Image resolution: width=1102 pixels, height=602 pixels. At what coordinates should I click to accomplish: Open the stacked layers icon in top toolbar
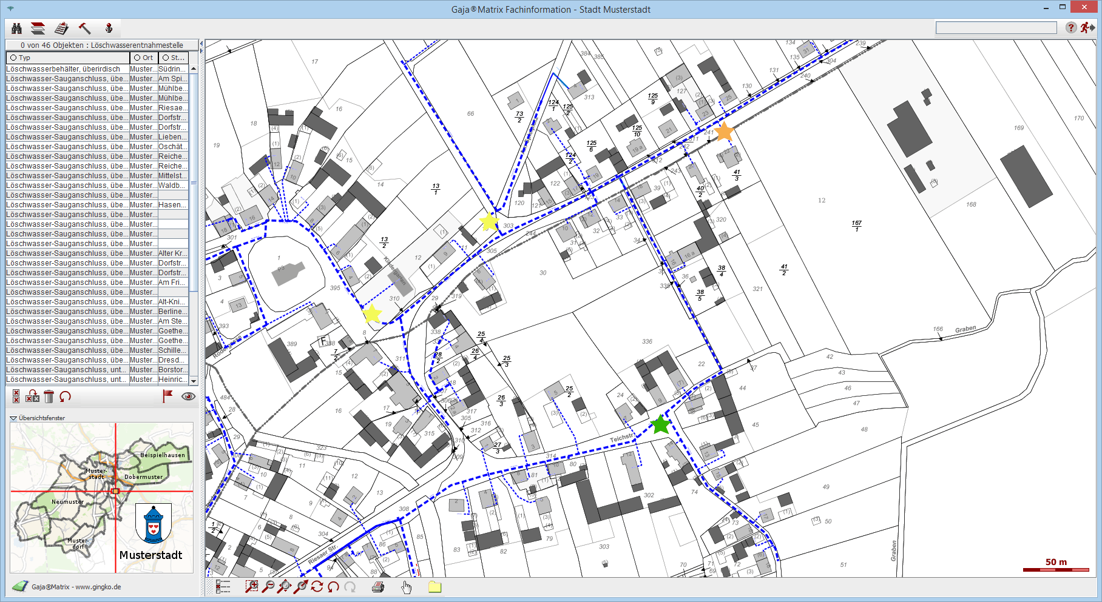[38, 28]
